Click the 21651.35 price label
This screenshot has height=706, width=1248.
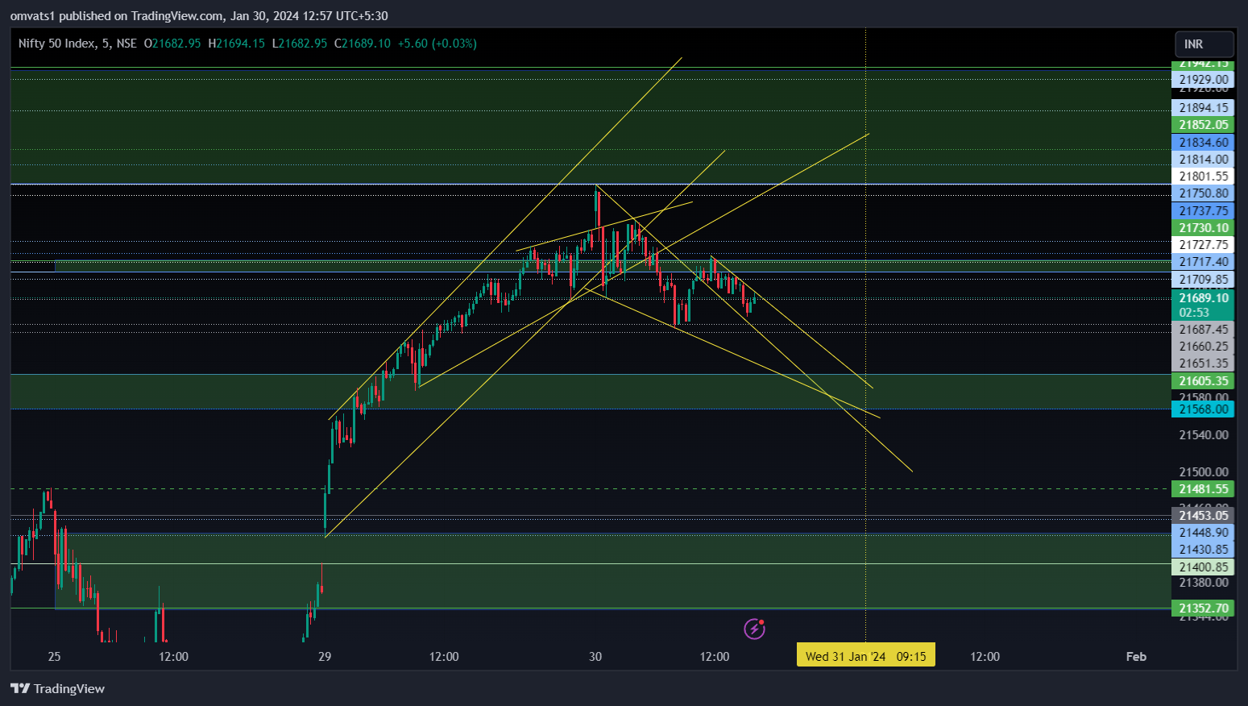pos(1202,363)
